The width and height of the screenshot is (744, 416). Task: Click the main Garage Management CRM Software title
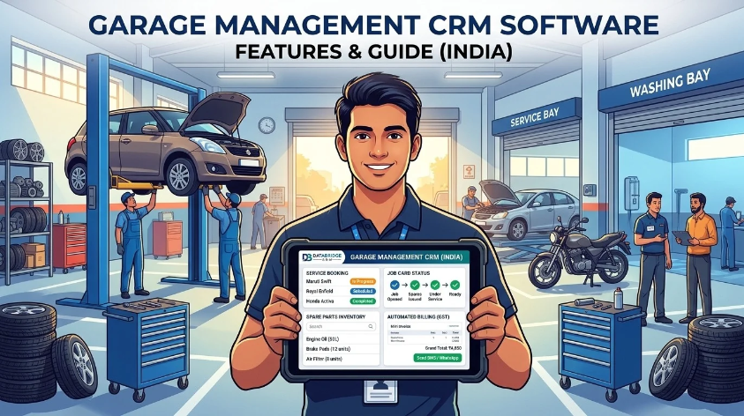(x=373, y=26)
